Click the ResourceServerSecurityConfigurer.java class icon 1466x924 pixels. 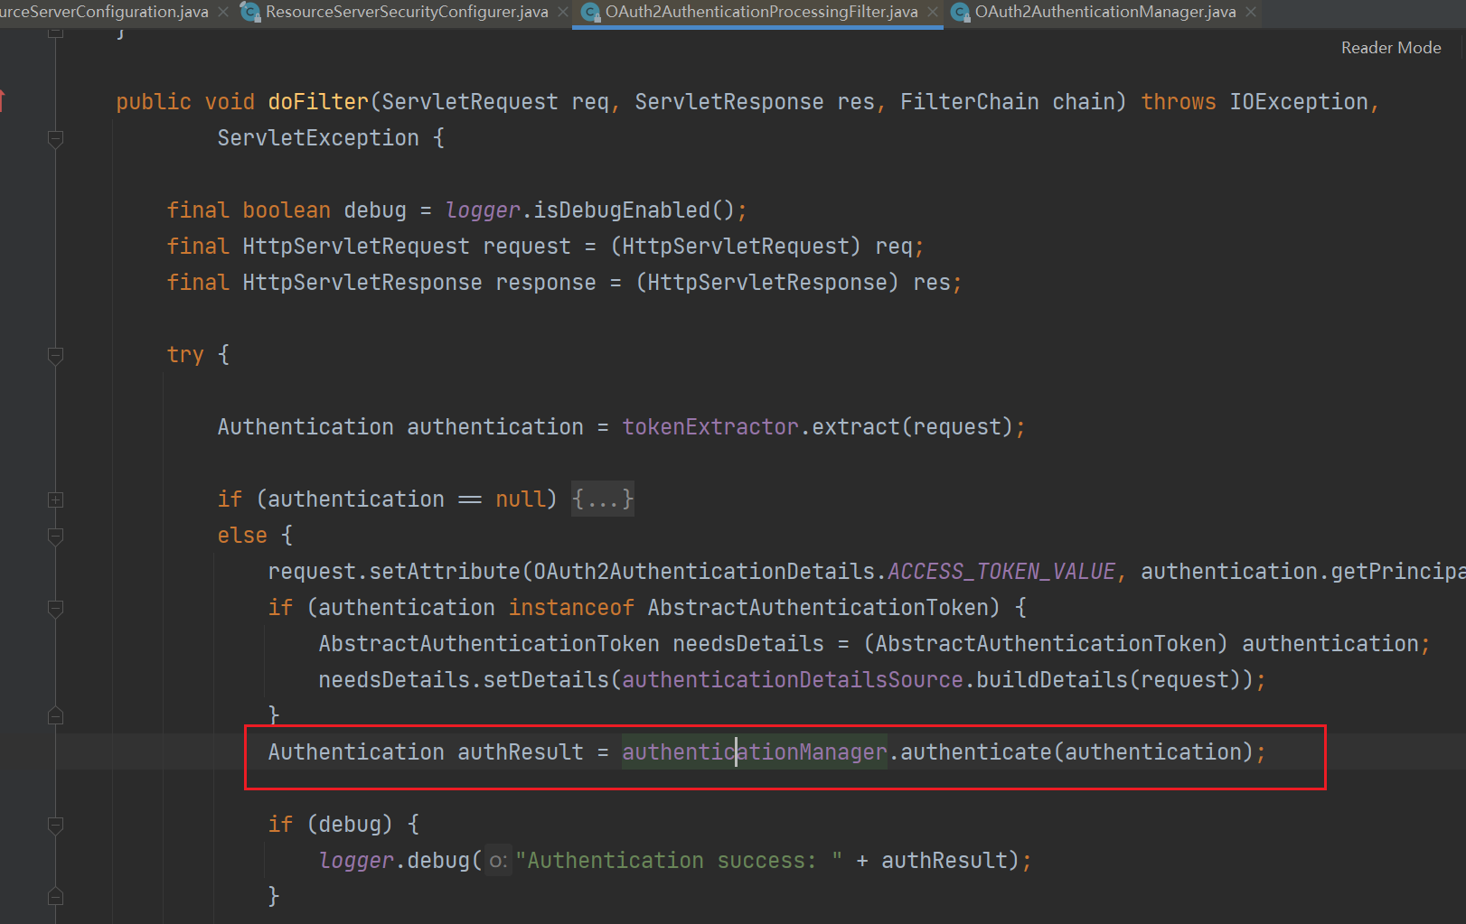[x=250, y=12]
